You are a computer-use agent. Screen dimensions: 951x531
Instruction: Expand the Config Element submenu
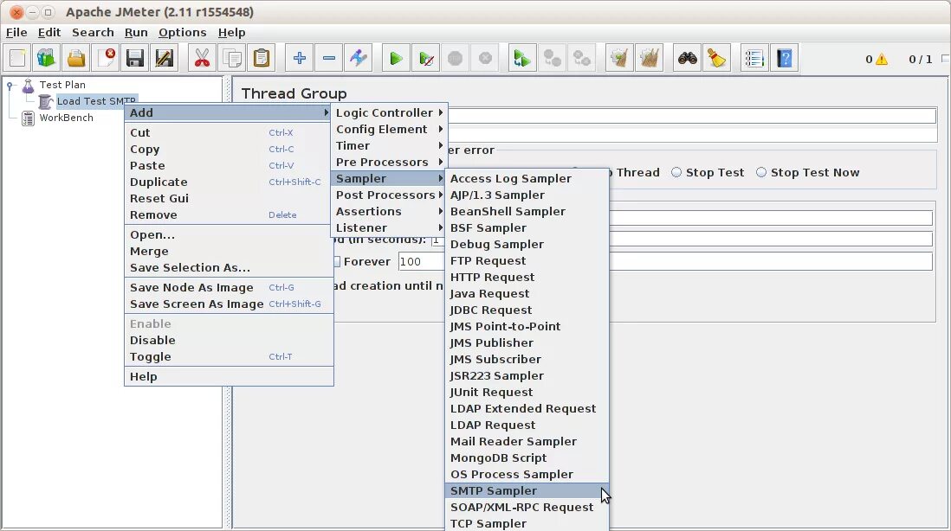click(389, 129)
